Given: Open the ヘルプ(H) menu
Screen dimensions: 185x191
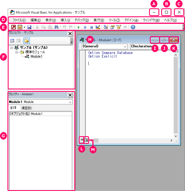Looking at the screenshot, I should tap(171, 20).
